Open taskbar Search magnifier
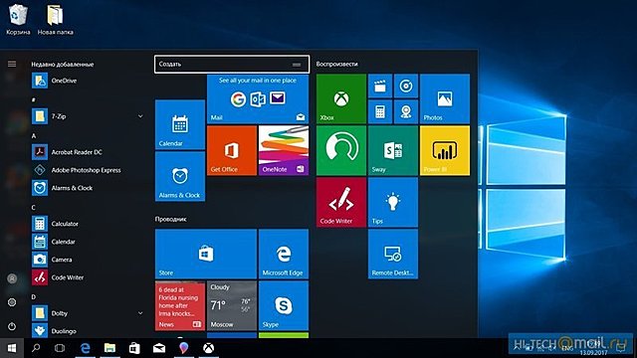The width and height of the screenshot is (637, 358). tap(36, 348)
